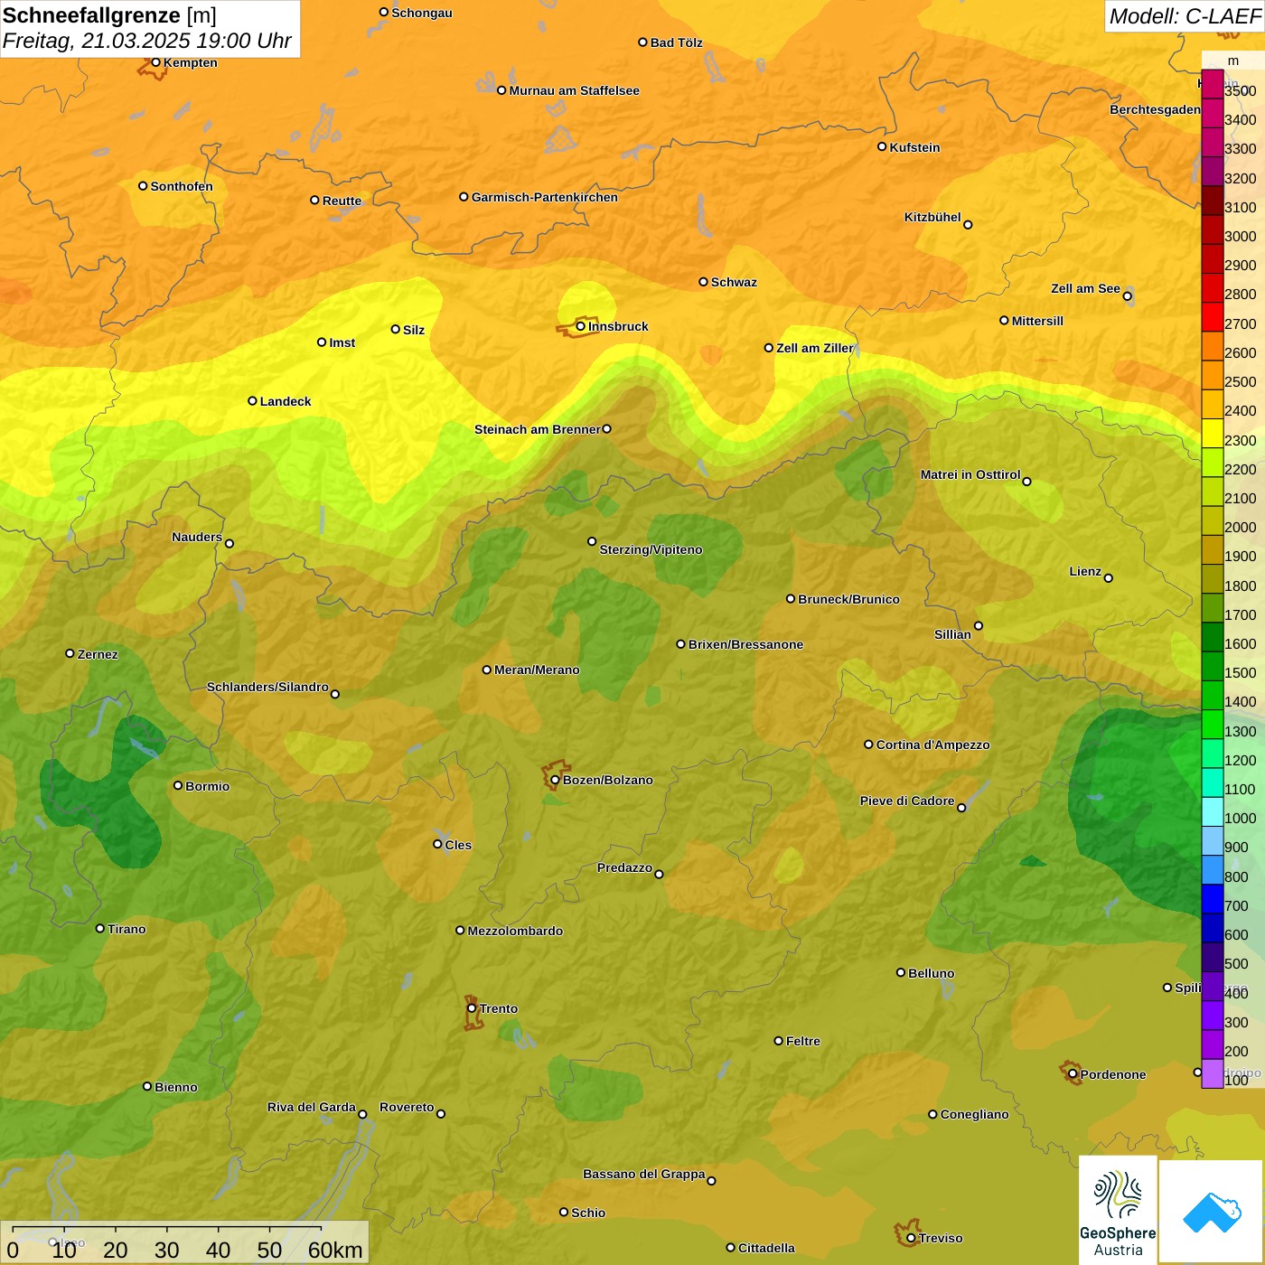Viewport: 1265px width, 1265px height.
Task: Click the Schneefallgrenze [m] title
Action: click(x=110, y=15)
